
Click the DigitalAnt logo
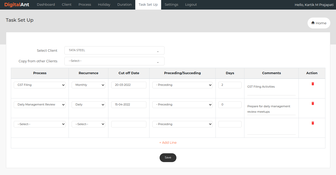click(17, 5)
